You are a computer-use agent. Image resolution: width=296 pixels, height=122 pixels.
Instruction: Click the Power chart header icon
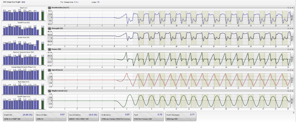pyautogui.click(x=49, y=49)
